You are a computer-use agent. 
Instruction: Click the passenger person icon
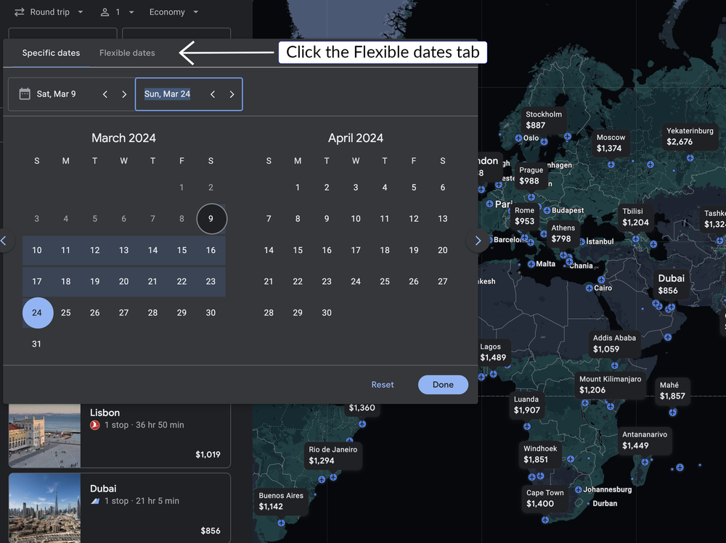click(104, 12)
